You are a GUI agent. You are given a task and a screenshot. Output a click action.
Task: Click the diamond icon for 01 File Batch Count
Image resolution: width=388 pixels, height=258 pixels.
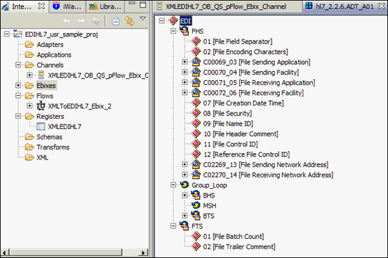196,236
